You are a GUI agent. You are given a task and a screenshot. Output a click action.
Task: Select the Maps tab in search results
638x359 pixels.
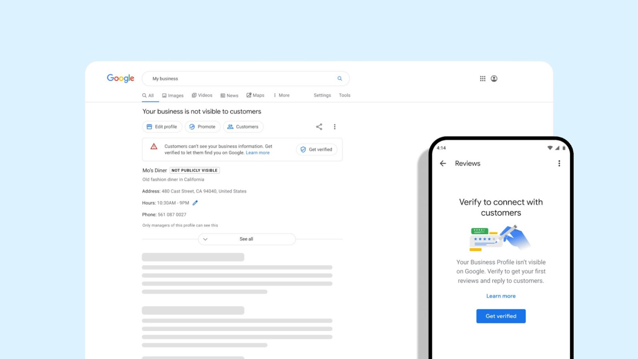click(x=256, y=95)
